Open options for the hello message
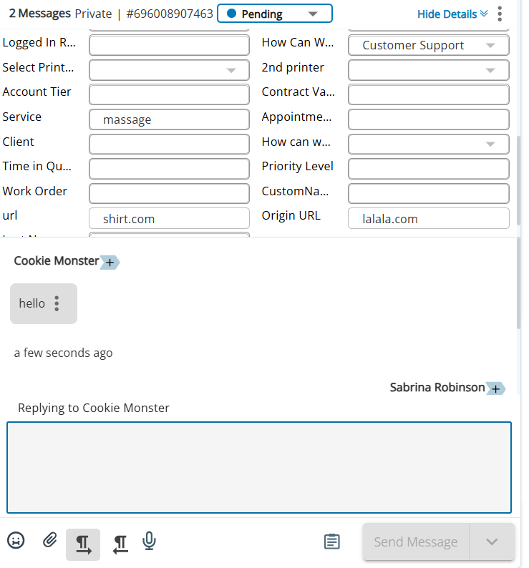The width and height of the screenshot is (529, 568). click(x=57, y=303)
